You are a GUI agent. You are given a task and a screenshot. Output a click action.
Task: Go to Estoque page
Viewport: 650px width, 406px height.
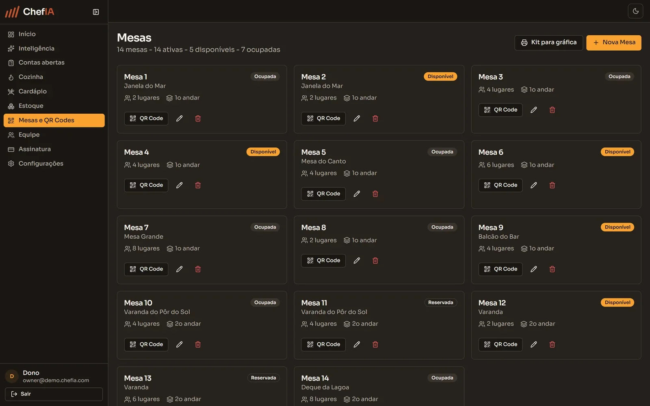tap(54, 106)
